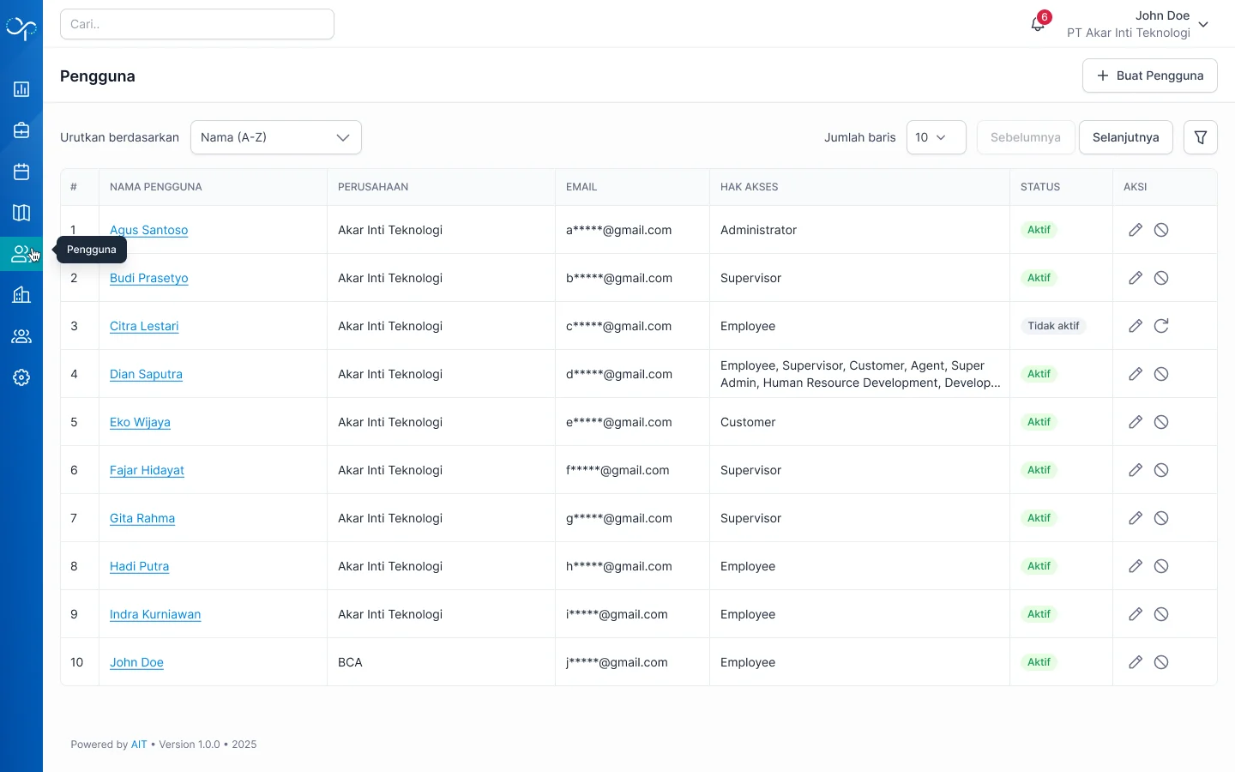Edit user Eko Wijaya with the pencil icon
Viewport: 1235px width, 772px height.
coord(1136,422)
